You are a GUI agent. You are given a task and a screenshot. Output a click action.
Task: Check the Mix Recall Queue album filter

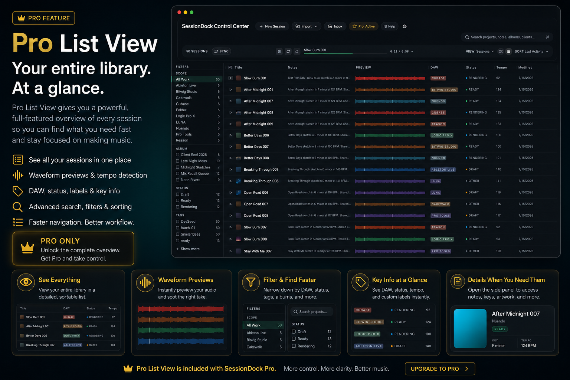pos(177,174)
